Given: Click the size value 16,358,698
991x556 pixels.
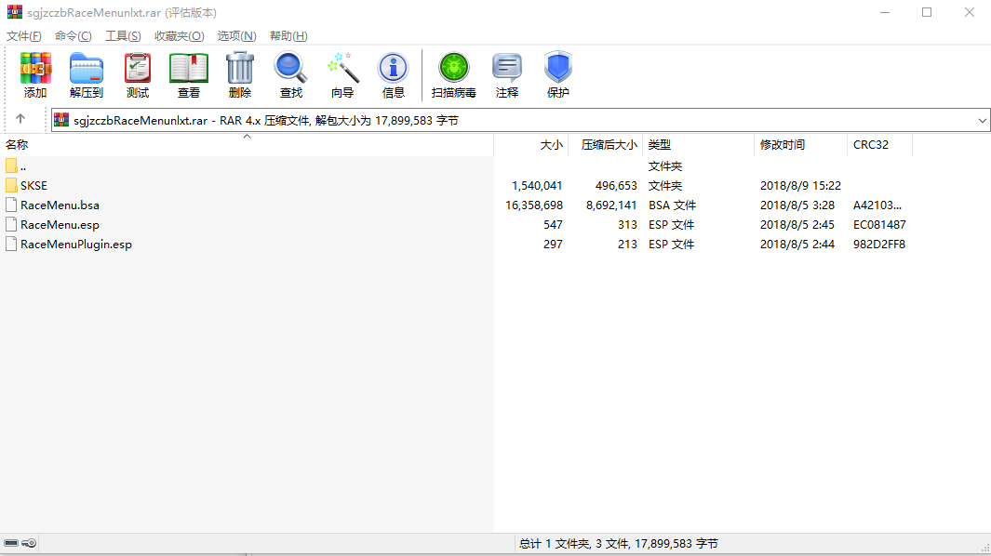Looking at the screenshot, I should (x=534, y=205).
